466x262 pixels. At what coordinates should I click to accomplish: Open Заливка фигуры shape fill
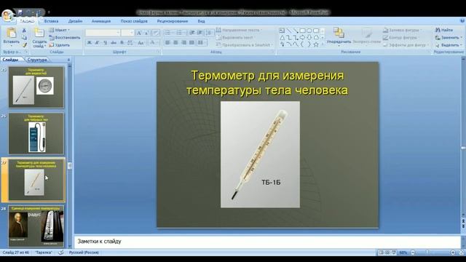coord(403,30)
